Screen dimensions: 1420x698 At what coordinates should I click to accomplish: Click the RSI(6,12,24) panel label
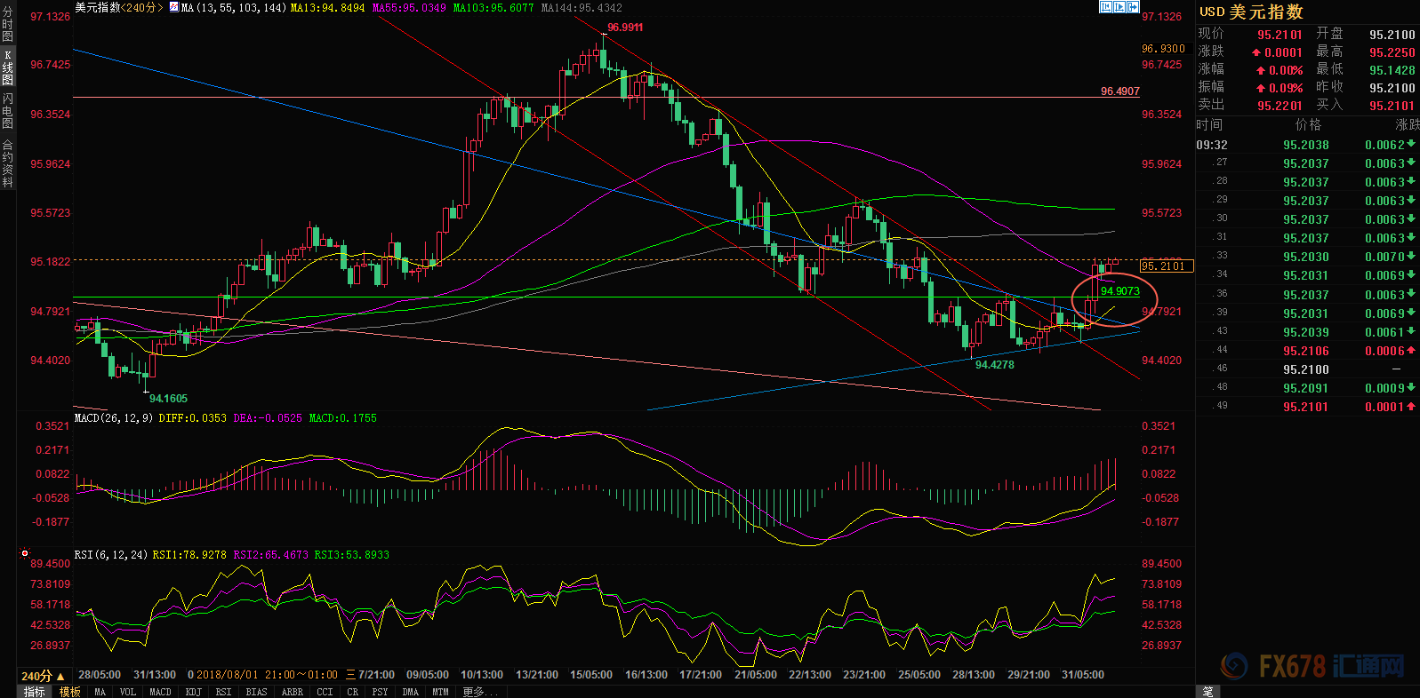click(110, 554)
